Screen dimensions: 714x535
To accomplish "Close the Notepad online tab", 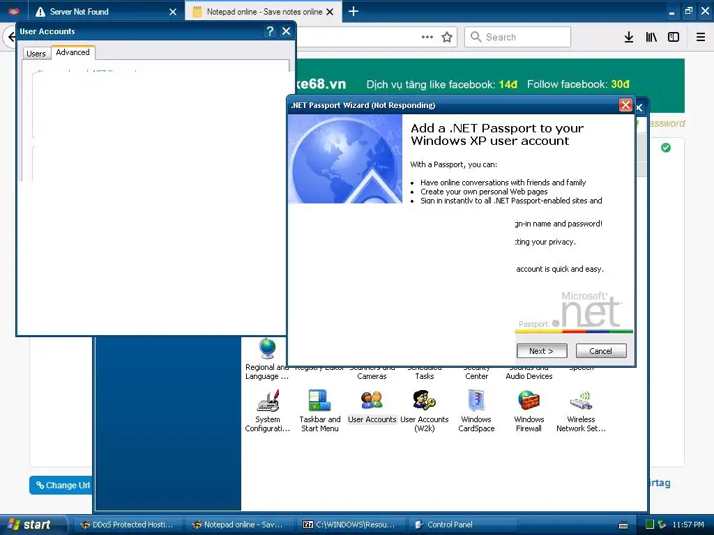I will pos(330,12).
